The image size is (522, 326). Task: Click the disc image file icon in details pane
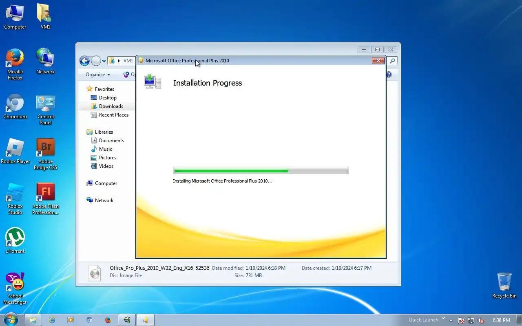(95, 273)
